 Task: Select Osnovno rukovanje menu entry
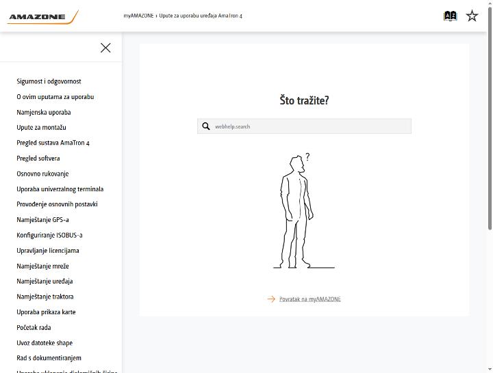[42, 174]
